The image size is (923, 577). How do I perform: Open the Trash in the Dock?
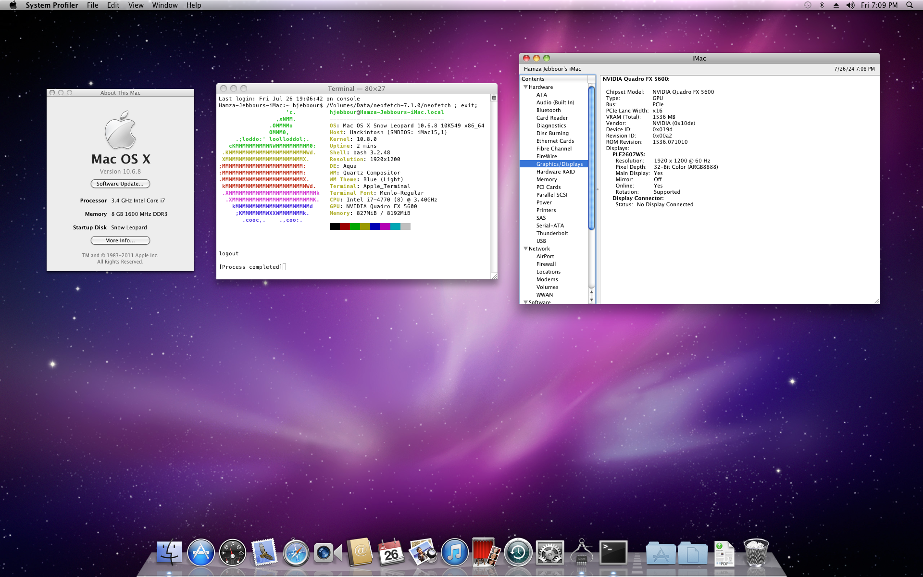[x=756, y=552]
